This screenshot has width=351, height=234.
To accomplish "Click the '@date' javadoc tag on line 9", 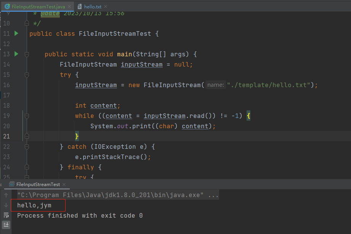I will point(50,13).
